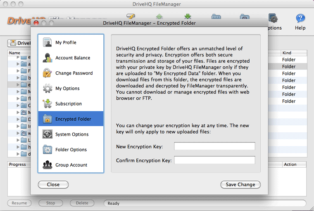Click the Options gear icon in main toolbar
314x211 pixels.
273,18
